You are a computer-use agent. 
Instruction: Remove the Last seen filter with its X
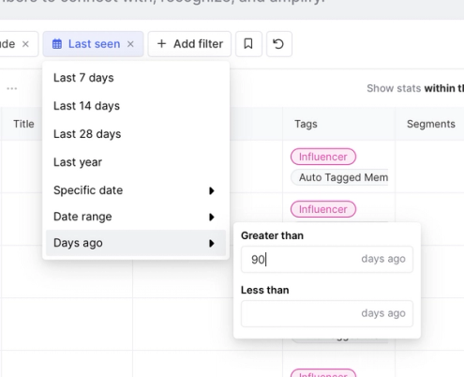(130, 44)
